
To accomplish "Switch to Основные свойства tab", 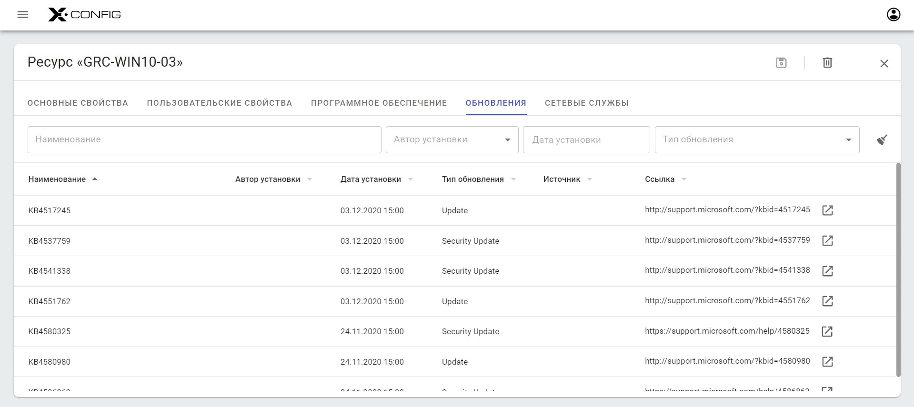I will click(78, 103).
